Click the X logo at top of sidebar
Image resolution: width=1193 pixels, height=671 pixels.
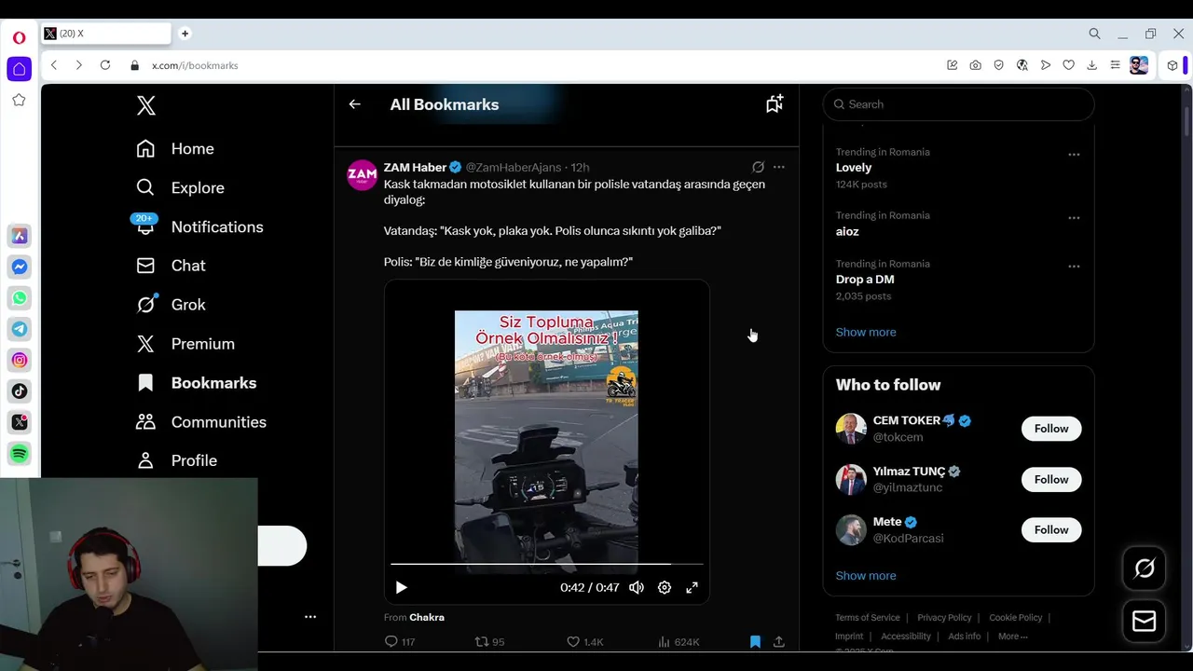click(x=146, y=105)
